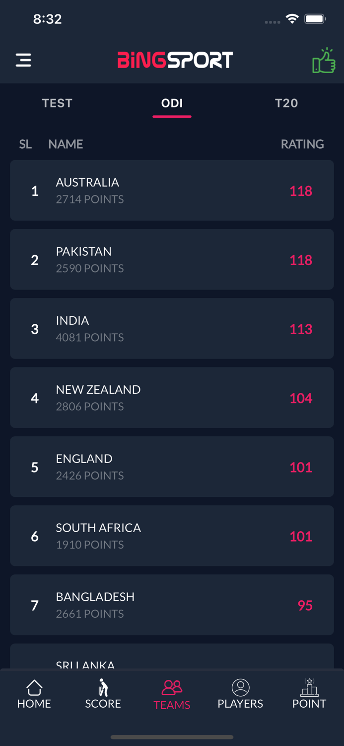Tap the partially visible Sri Lanka row
This screenshot has height=746, width=344.
tap(172, 657)
